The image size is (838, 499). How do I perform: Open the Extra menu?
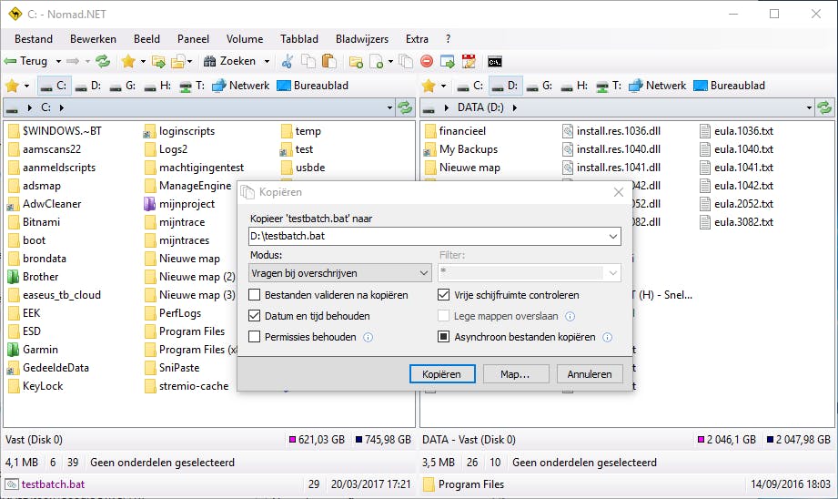[x=417, y=39]
